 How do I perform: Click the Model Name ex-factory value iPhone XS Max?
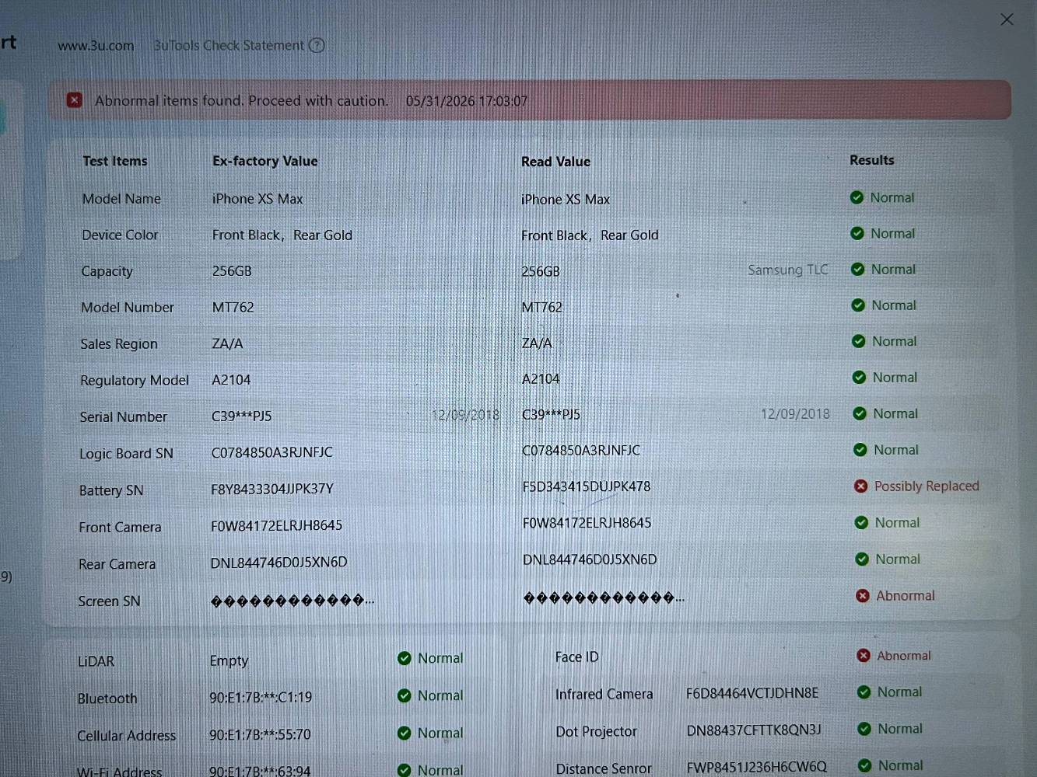click(257, 199)
